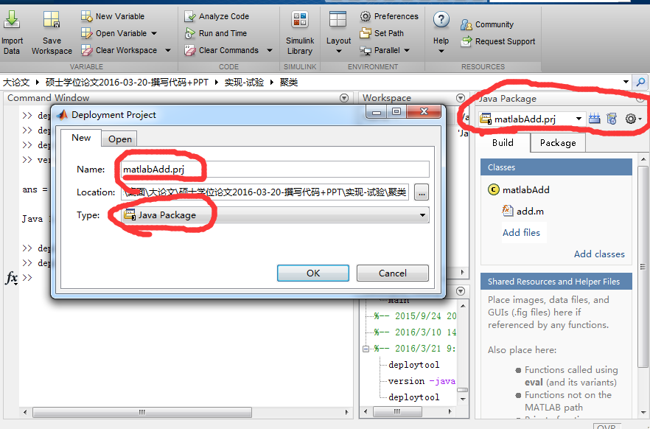Click the build icon in Java Package panel
650x429 pixels.
[595, 119]
